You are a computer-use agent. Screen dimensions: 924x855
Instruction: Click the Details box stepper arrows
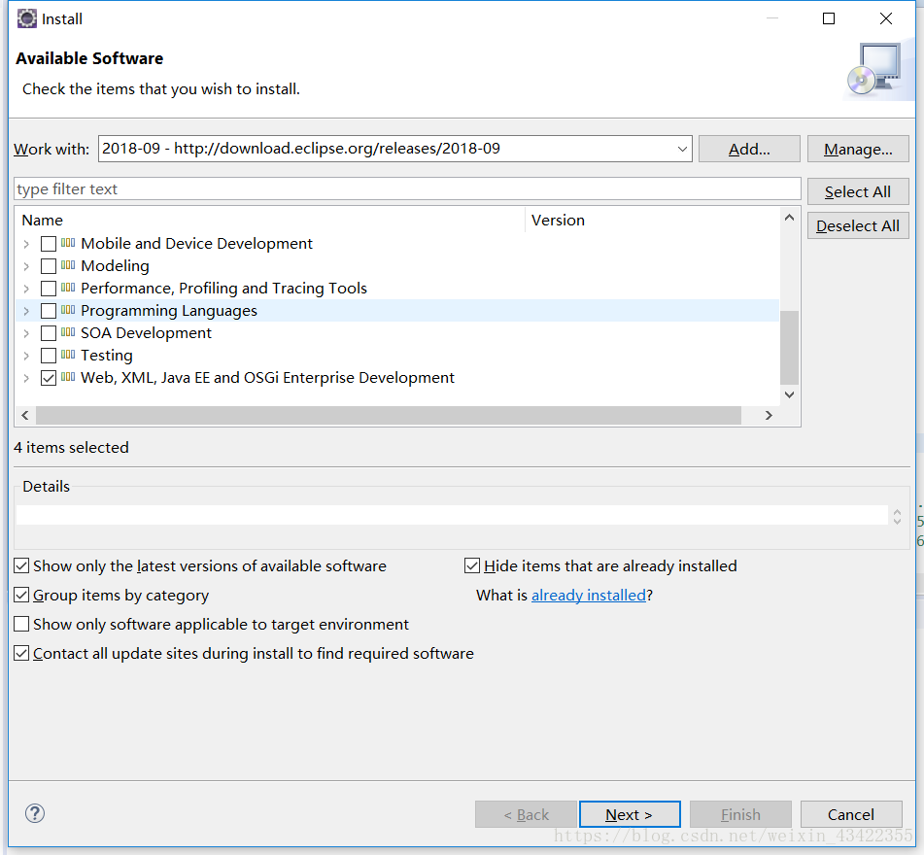coord(897,517)
